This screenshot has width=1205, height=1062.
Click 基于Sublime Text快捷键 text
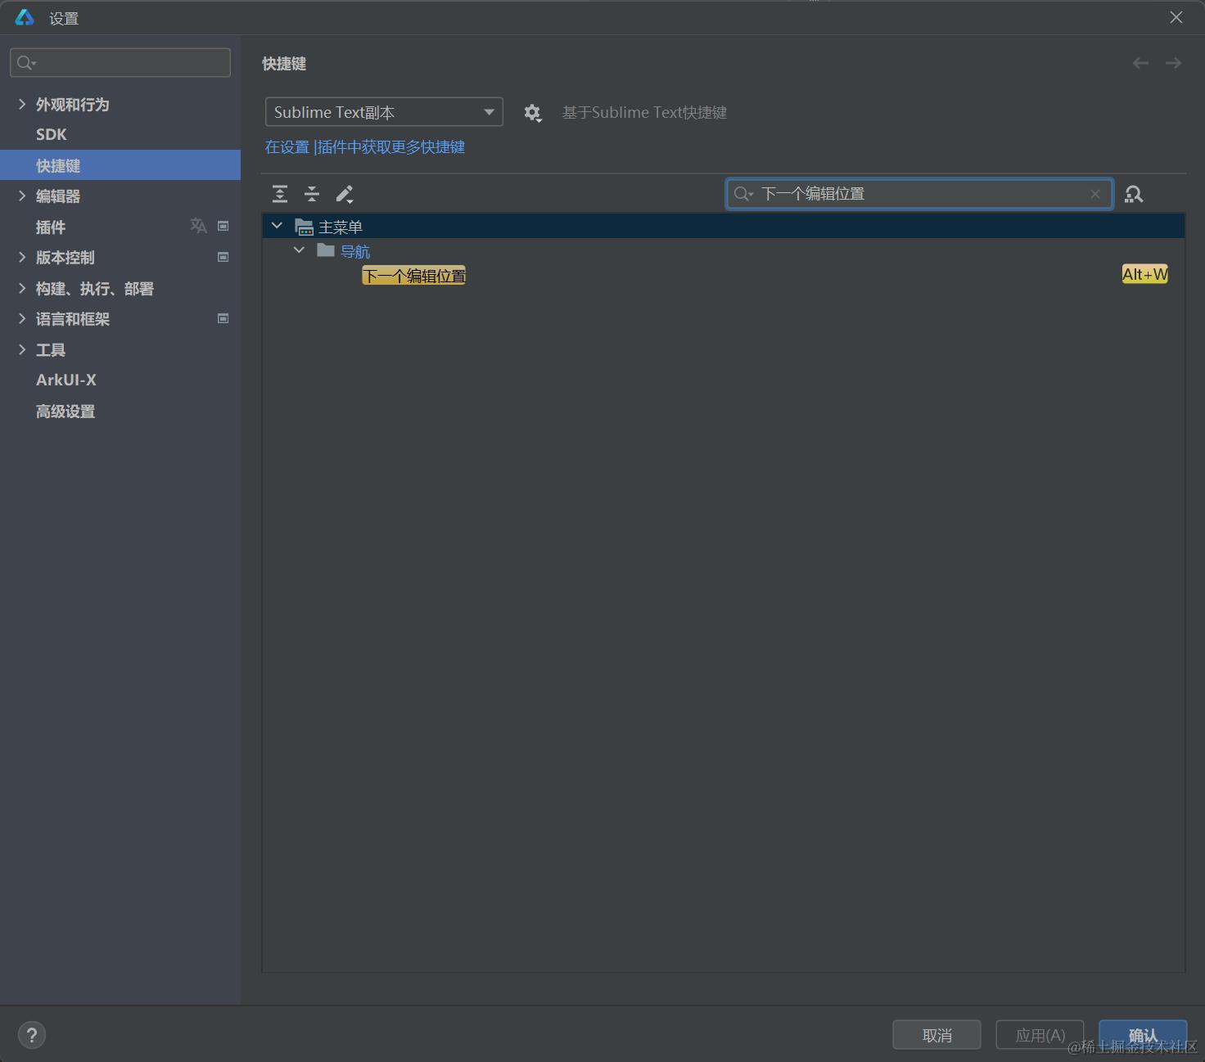click(644, 113)
